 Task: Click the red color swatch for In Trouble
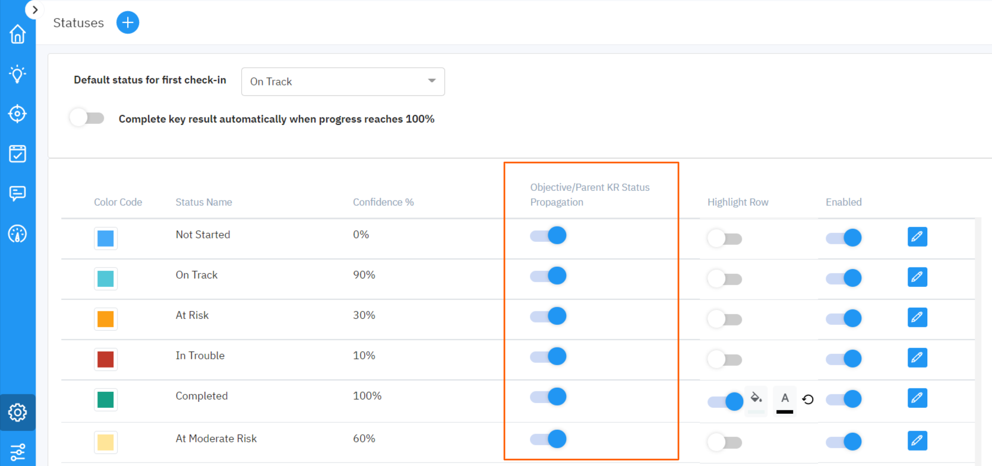(106, 359)
